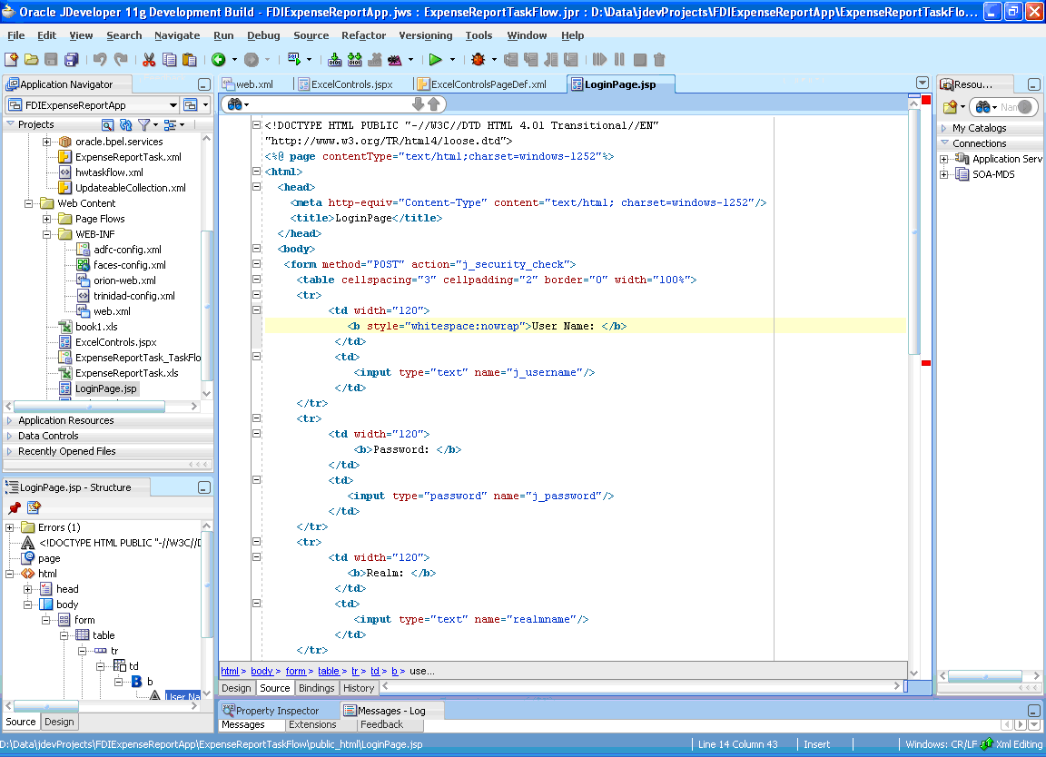
Task: Expand the Page Flows folder
Action: click(x=46, y=219)
